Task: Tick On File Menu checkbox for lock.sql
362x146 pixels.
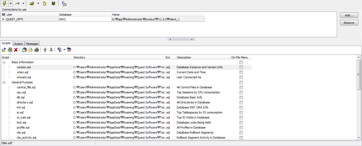Action: coord(241,123)
